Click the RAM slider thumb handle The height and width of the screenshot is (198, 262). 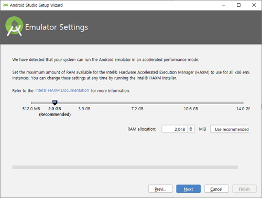[54, 102]
